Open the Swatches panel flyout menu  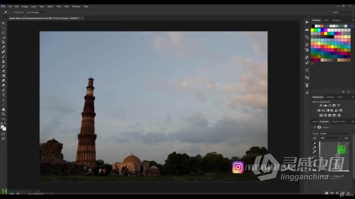pyautogui.click(x=353, y=20)
